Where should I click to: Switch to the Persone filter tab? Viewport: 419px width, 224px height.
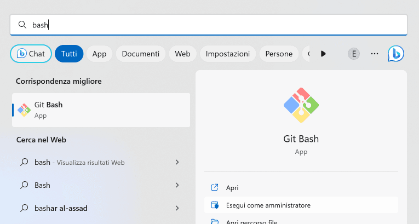click(x=279, y=54)
